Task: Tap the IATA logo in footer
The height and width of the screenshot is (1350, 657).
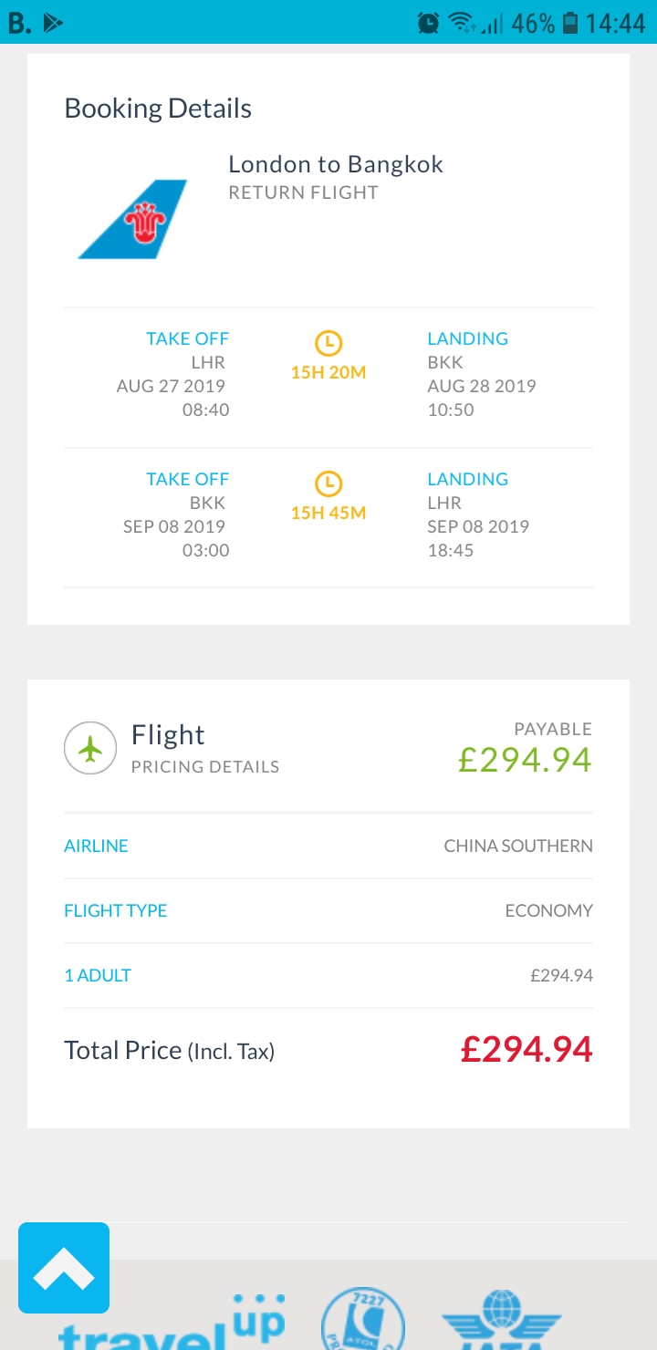Action: tap(501, 1321)
